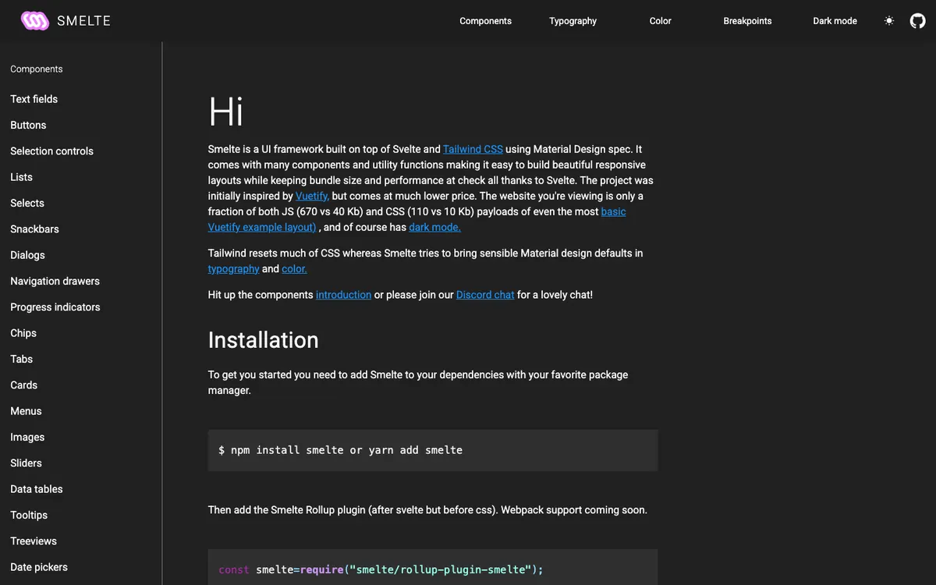The height and width of the screenshot is (585, 936).
Task: Click the rollup-plugin-smelte require code line
Action: [x=381, y=569]
